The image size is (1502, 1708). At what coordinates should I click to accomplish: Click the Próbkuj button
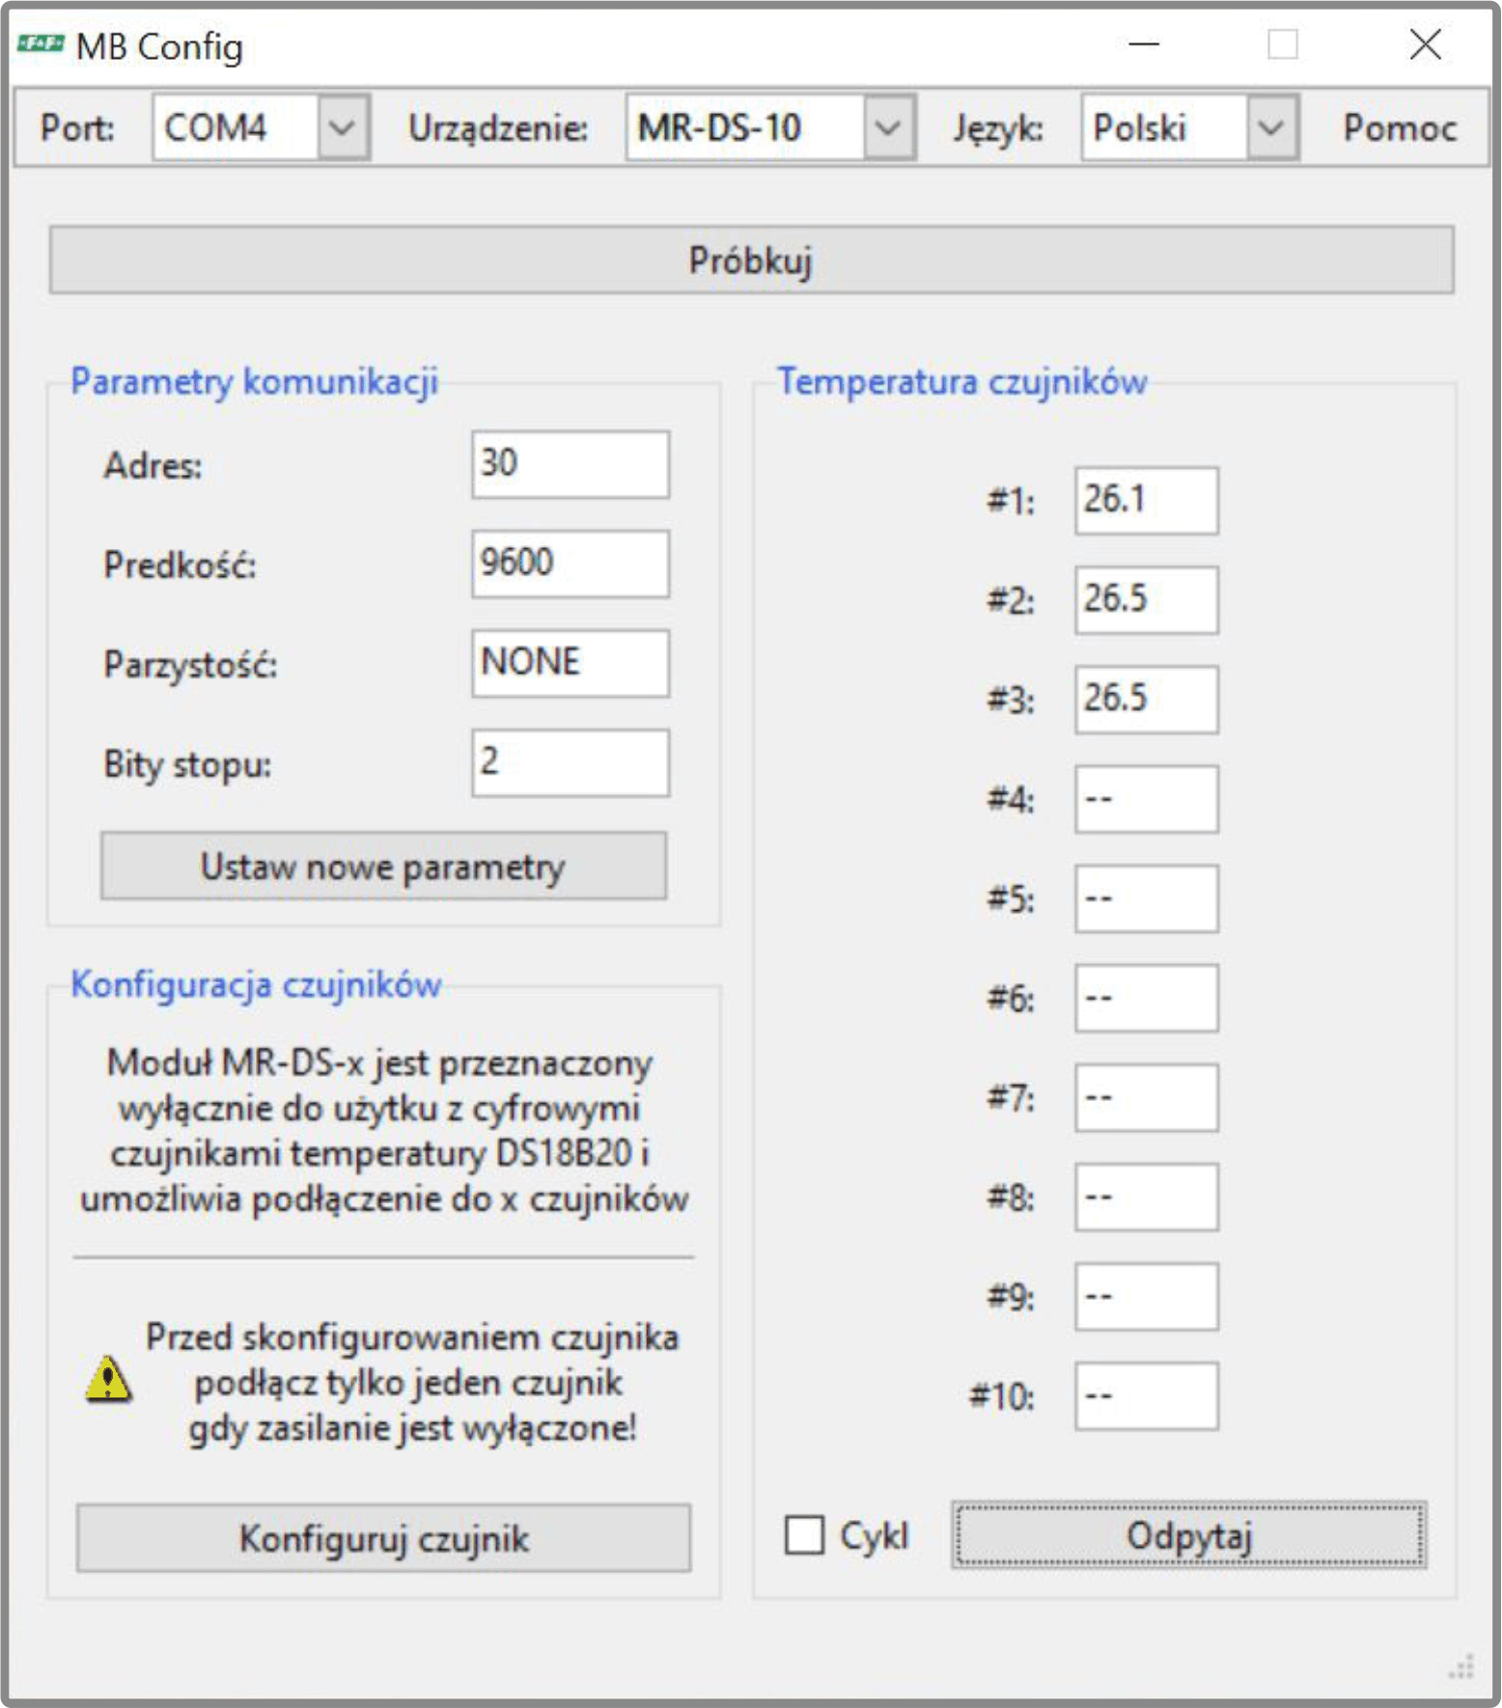click(752, 261)
